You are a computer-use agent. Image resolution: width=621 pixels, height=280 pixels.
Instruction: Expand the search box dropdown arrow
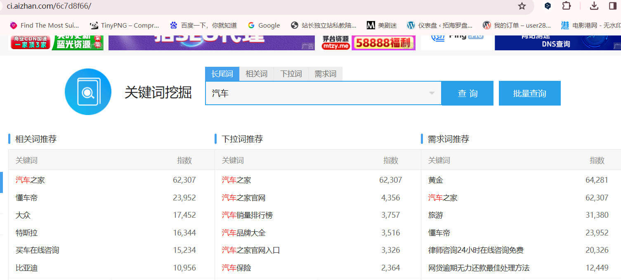point(432,93)
